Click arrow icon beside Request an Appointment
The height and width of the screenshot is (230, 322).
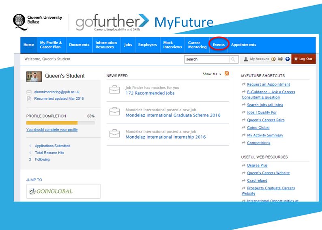(244, 84)
